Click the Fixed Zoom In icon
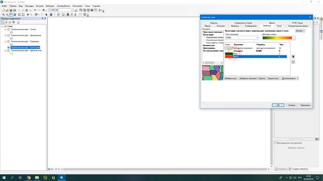Viewport: 323px width, 181px height. pyautogui.click(x=19, y=15)
